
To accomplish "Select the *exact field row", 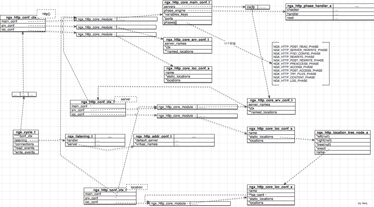I will tap(342, 148).
